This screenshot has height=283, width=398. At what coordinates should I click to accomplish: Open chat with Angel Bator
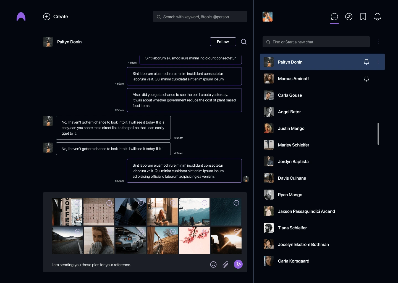coord(322,112)
